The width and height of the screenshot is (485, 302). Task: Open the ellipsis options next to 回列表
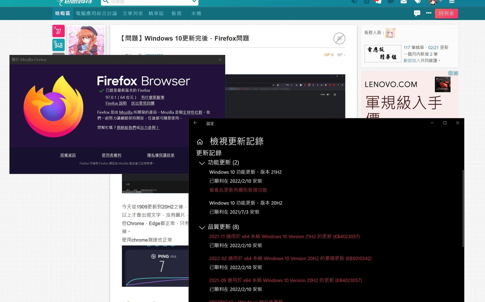(x=429, y=13)
